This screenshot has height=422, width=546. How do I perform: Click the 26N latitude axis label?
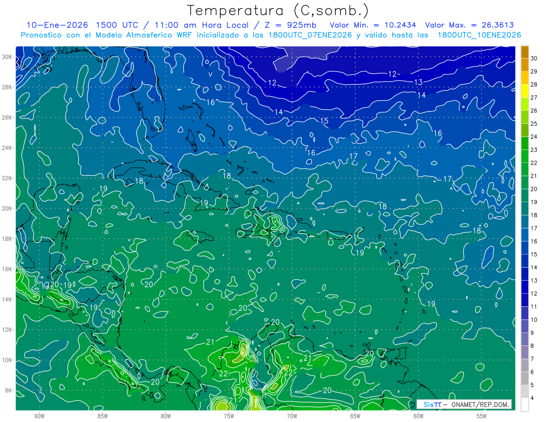[x=7, y=117]
